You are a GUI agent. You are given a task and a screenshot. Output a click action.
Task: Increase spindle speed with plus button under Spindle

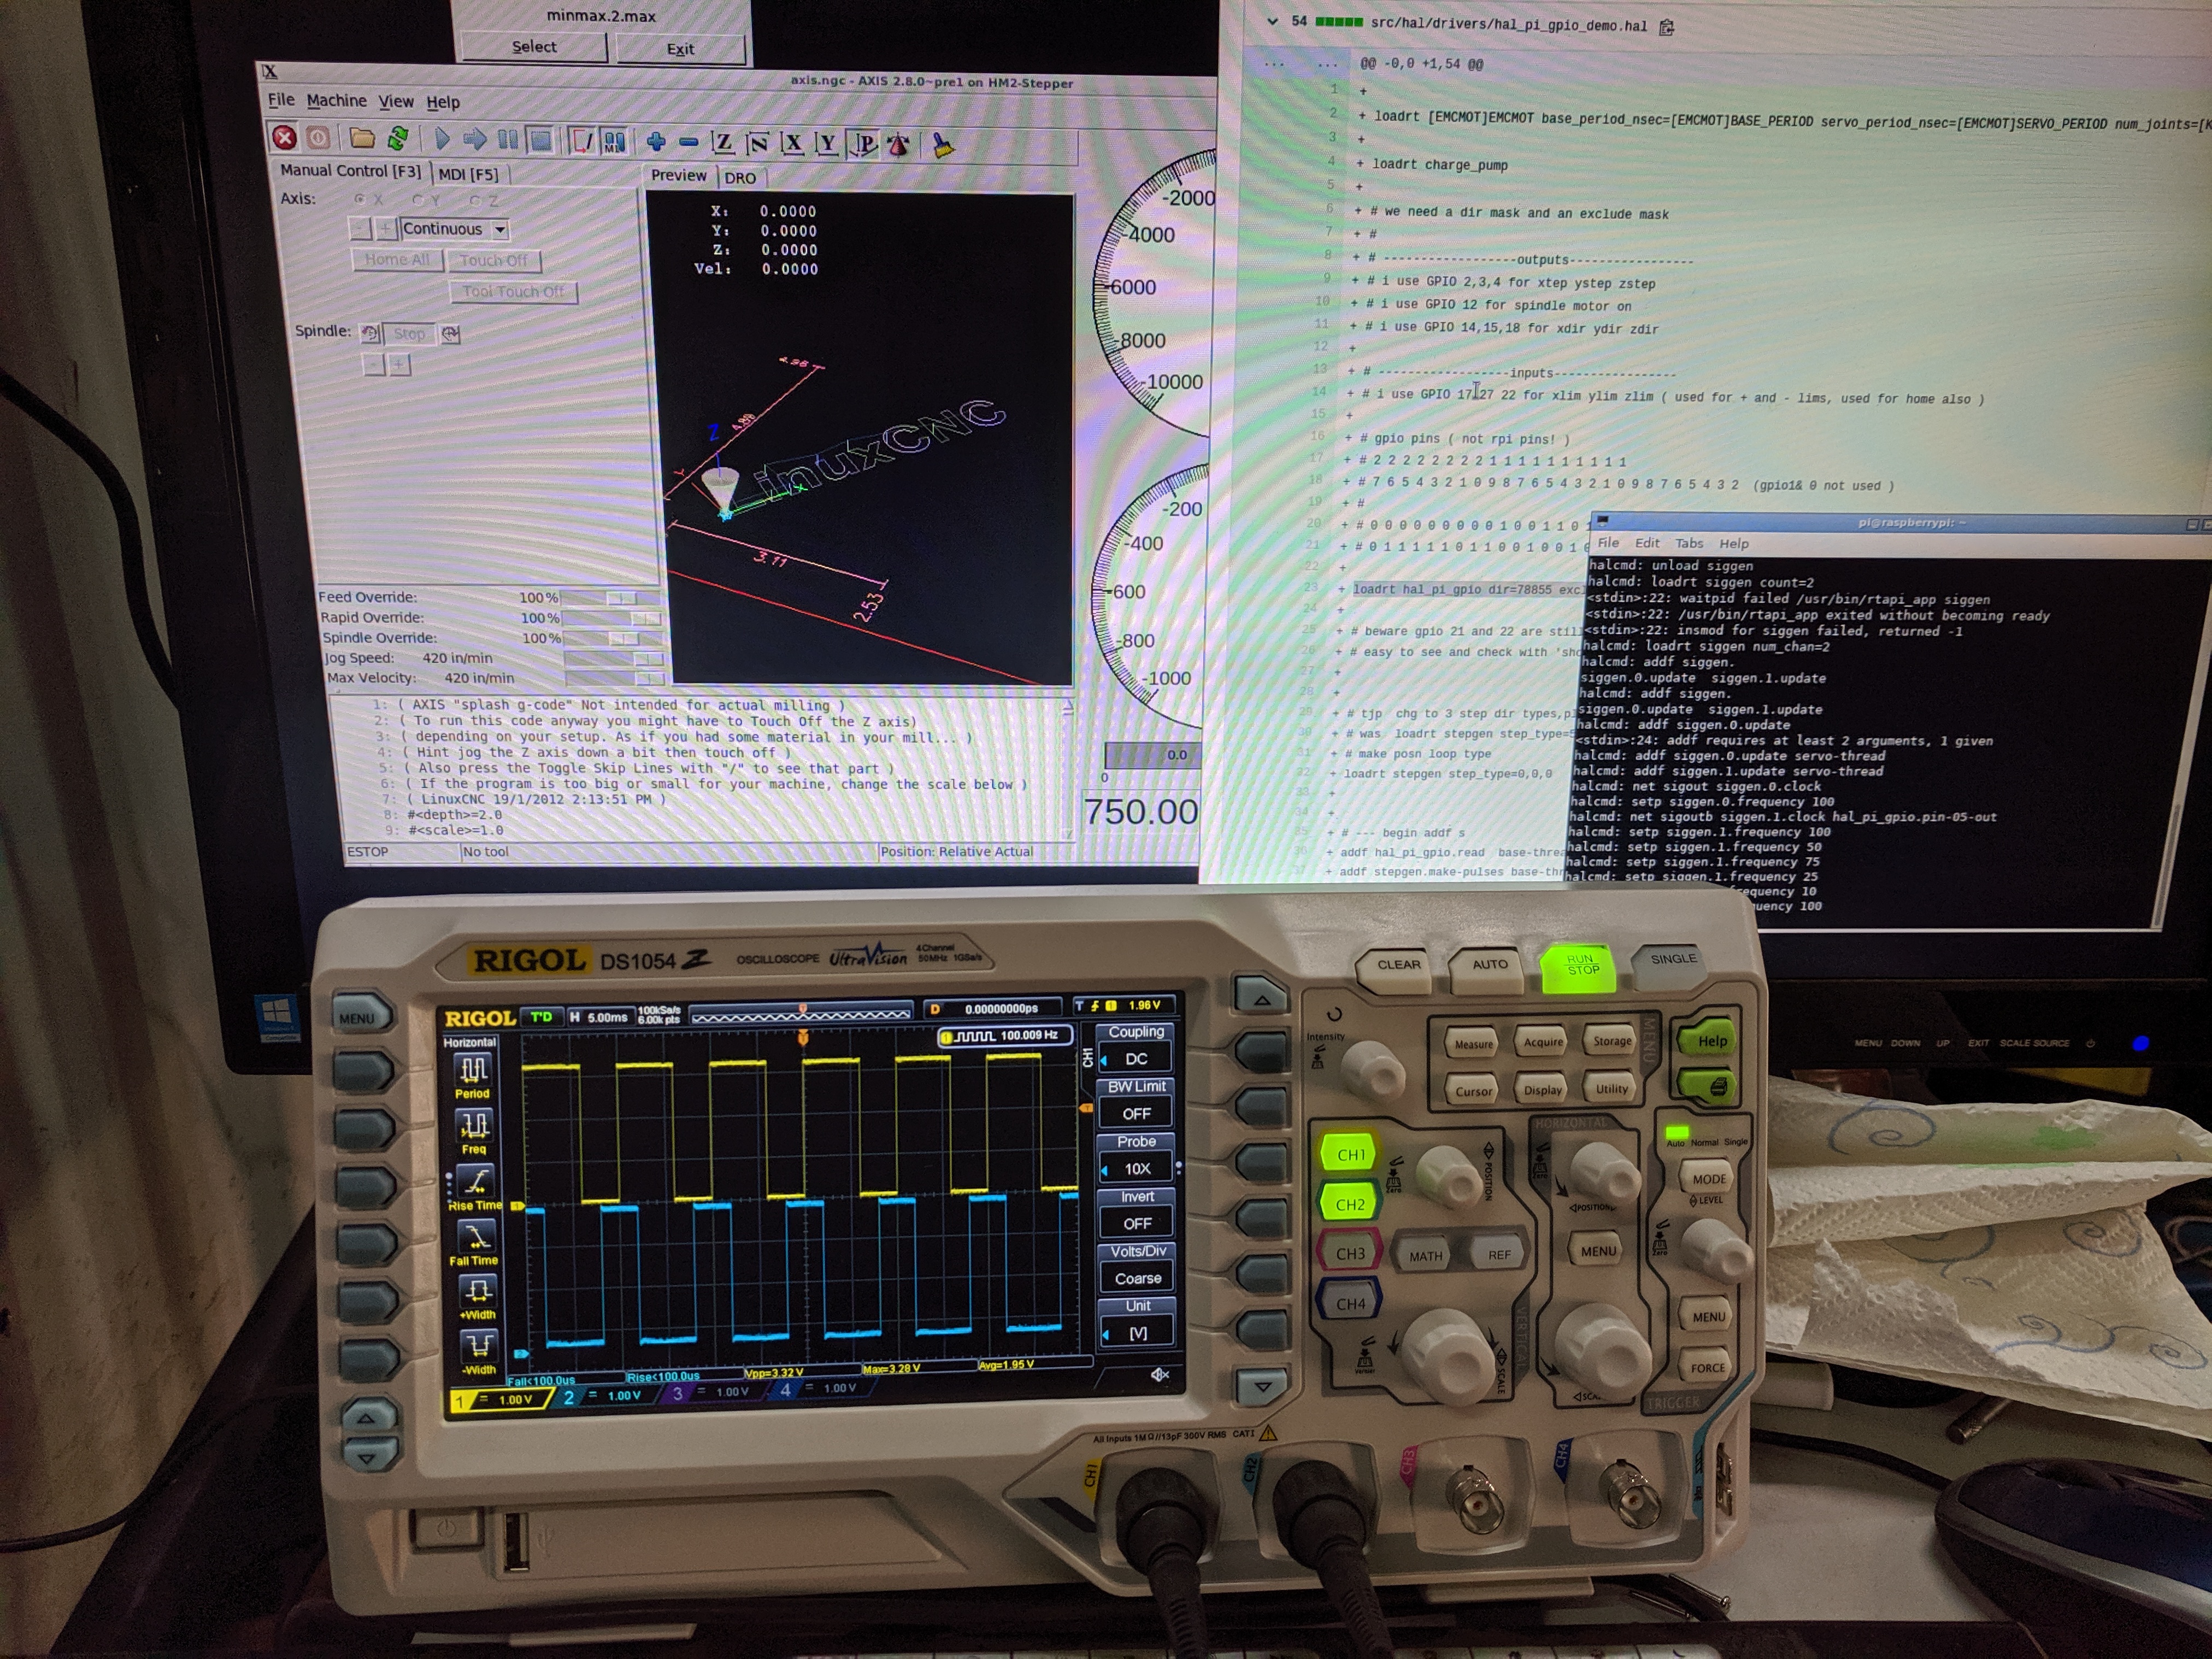pyautogui.click(x=399, y=364)
